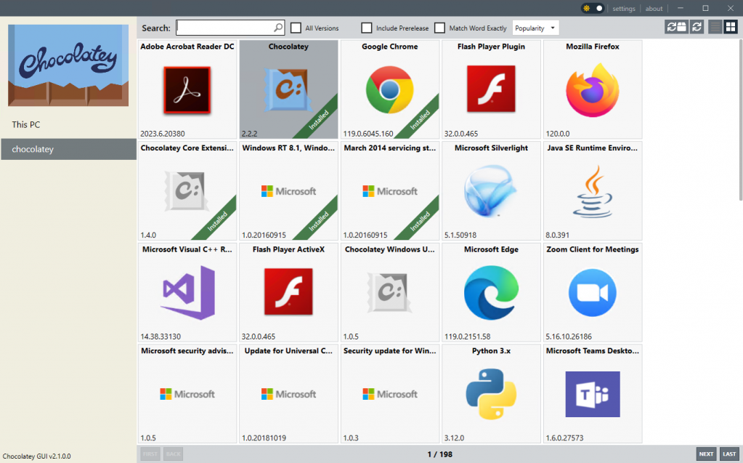Select the Mozilla Firefox package icon
Screen dimensions: 743x463
coord(593,90)
